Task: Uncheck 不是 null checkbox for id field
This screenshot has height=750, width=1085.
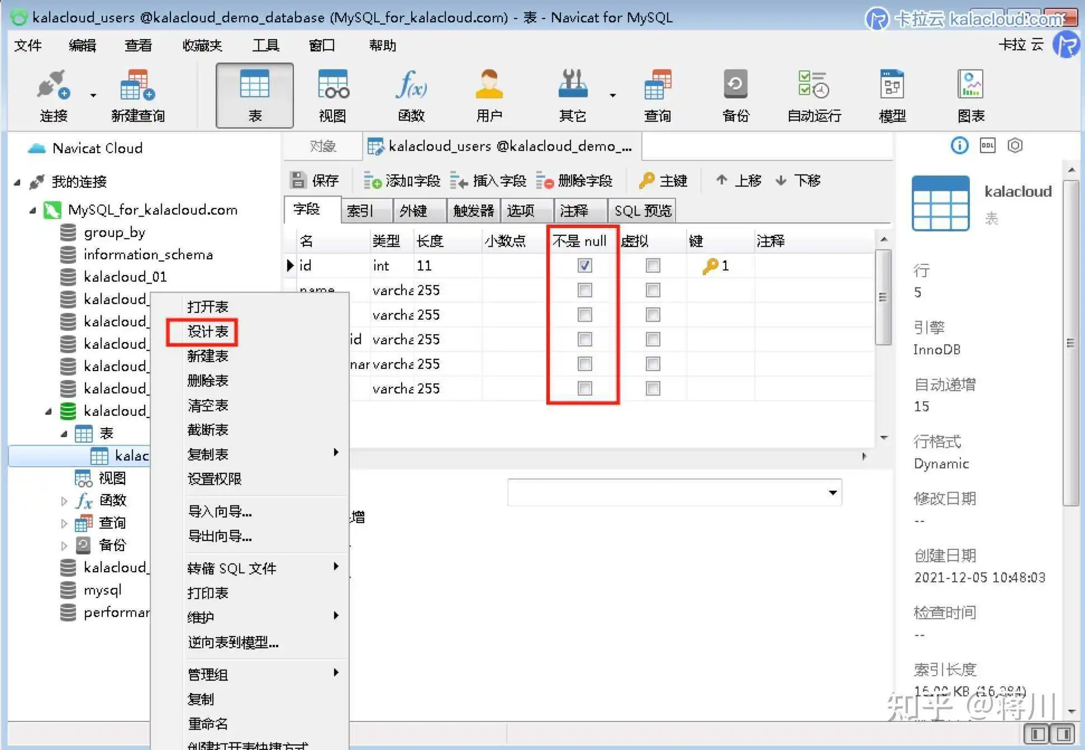Action: [x=584, y=265]
